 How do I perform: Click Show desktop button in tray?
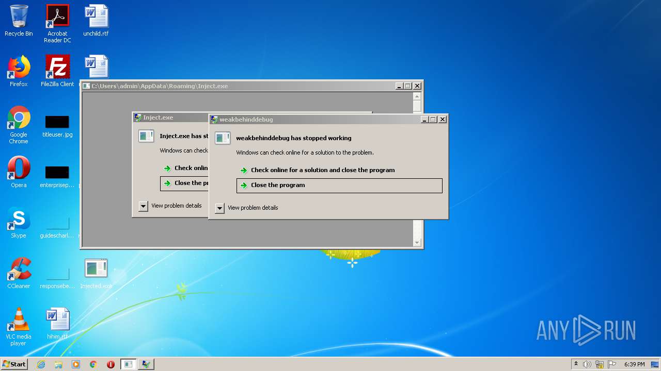pyautogui.click(x=655, y=364)
